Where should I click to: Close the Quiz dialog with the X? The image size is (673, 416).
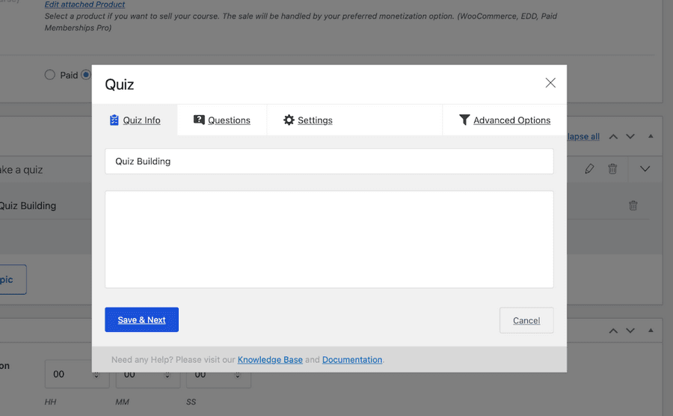(550, 83)
